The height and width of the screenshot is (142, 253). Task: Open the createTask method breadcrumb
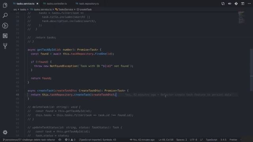85,9
